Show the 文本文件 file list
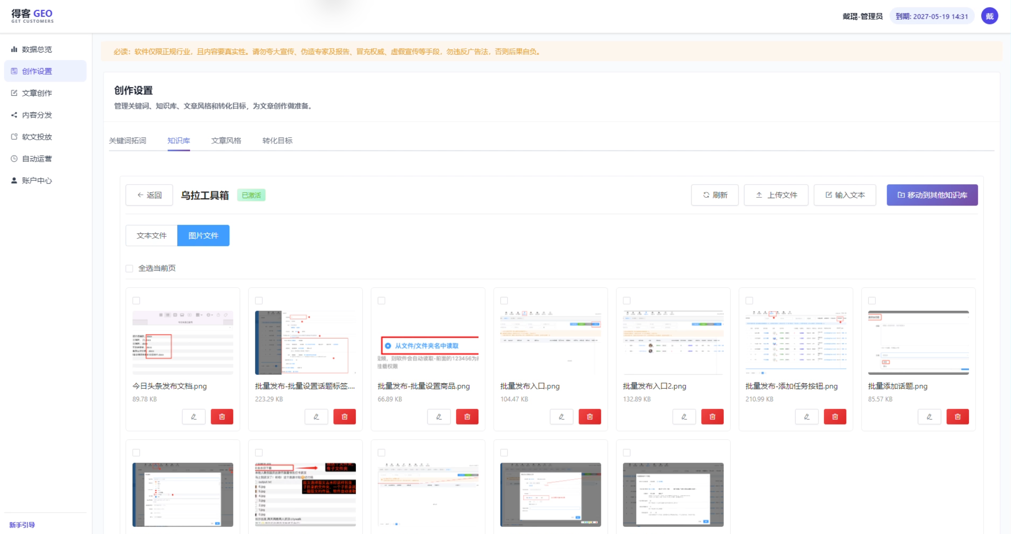This screenshot has height=534, width=1011. pos(152,236)
